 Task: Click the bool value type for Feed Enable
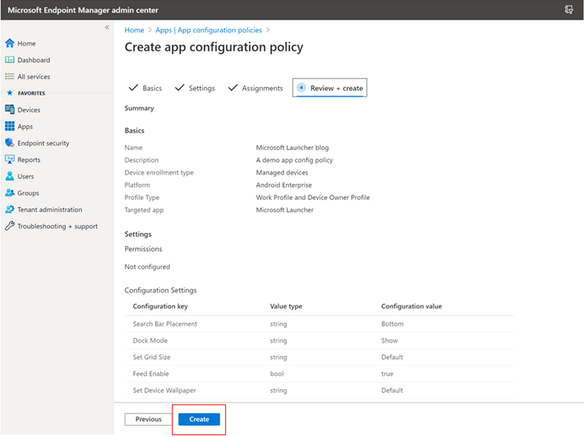(x=276, y=373)
